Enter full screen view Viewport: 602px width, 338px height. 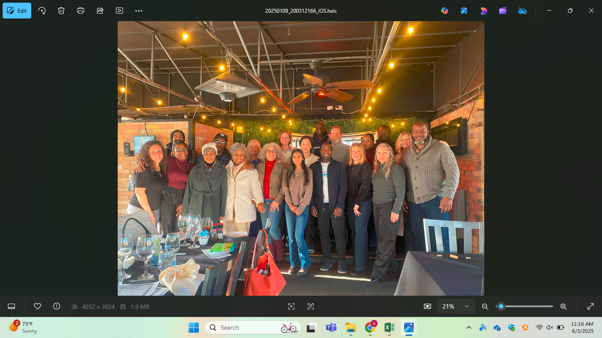coord(591,306)
